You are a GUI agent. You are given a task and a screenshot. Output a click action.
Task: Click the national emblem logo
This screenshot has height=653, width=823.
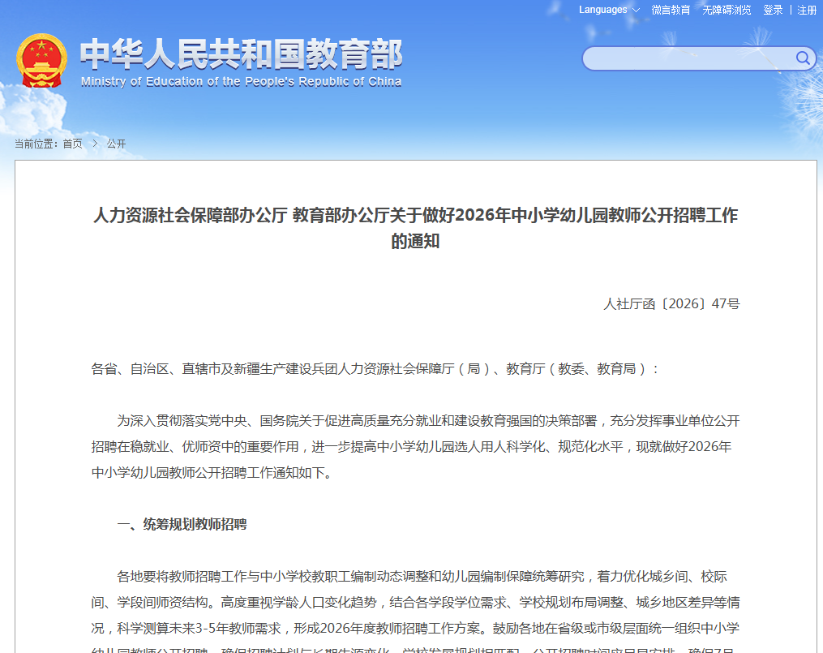42,61
